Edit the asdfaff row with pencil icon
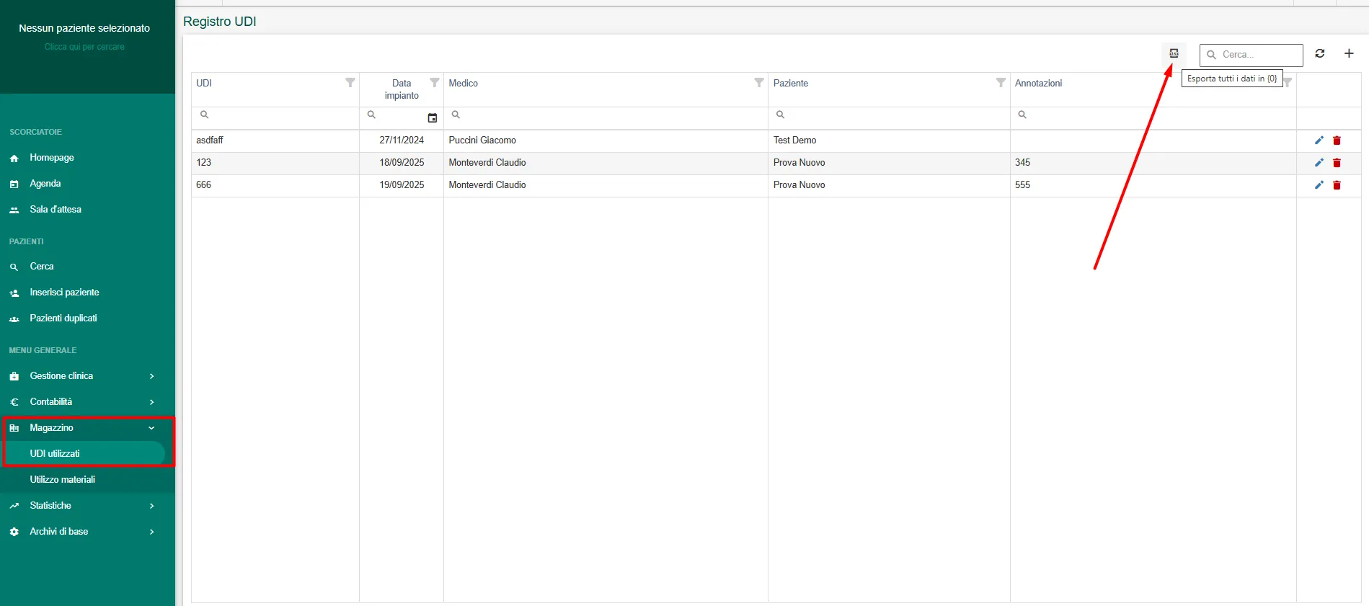Screen dimensions: 1369x606 pos(1319,141)
